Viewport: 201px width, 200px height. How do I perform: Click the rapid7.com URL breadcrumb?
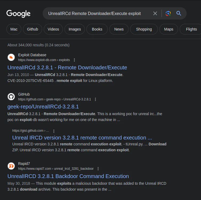pyautogui.click(x=56, y=169)
